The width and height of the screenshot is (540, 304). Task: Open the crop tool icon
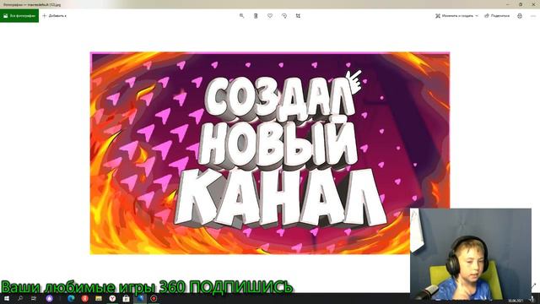pyautogui.click(x=298, y=16)
